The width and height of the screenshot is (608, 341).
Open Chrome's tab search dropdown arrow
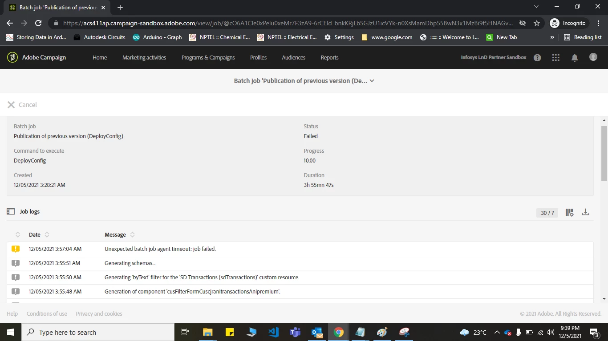[x=536, y=7]
